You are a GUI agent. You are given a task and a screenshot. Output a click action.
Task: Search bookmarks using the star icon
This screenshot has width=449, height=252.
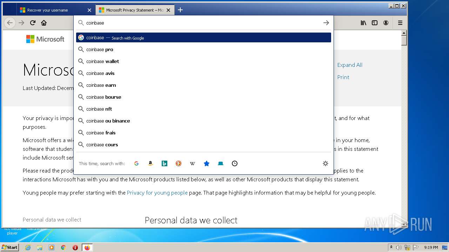coord(207,163)
